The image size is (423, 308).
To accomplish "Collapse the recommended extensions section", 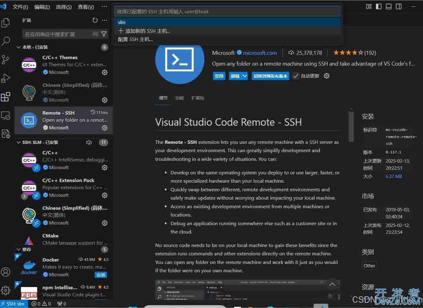I will click(18, 249).
